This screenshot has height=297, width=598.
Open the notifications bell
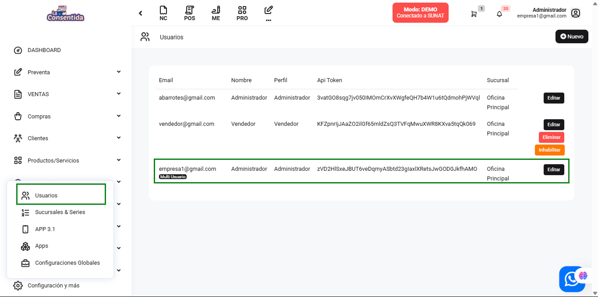[x=499, y=14]
